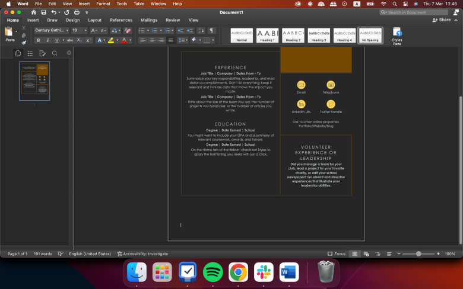Click the Save icon in title bar
The width and height of the screenshot is (463, 289).
43,12
